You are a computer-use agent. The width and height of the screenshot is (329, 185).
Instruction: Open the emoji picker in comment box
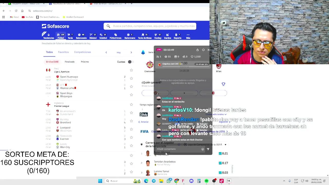pos(203,149)
